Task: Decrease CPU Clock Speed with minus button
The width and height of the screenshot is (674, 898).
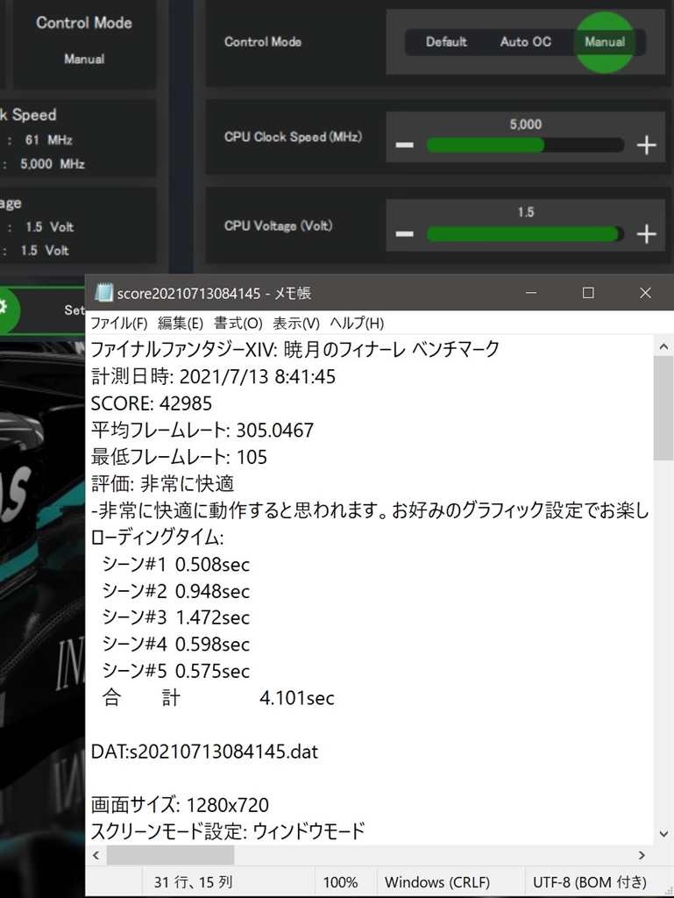Action: point(405,145)
